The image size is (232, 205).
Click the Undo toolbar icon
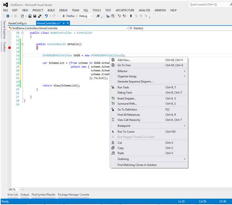(x=46, y=16)
